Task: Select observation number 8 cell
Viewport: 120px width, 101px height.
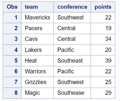Action: (x=12, y=93)
